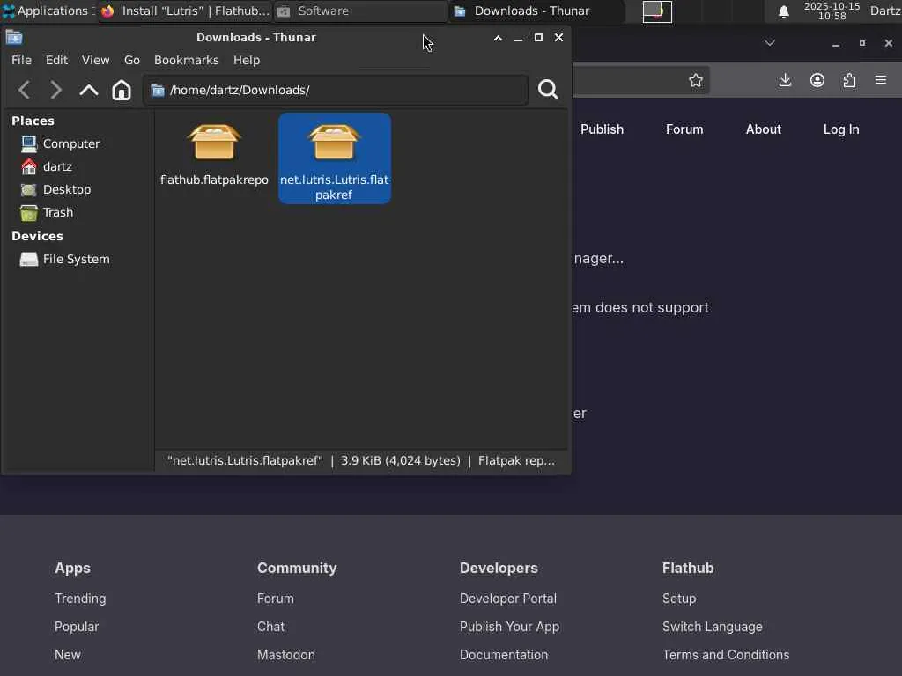Roll up Thunar window with shade arrow
902x676 pixels.
[499, 38]
